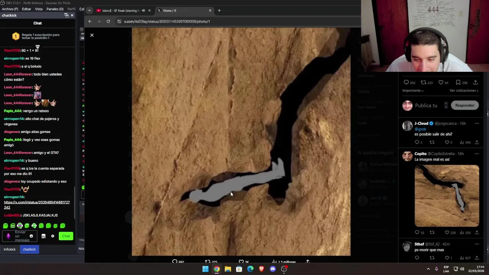This screenshot has height=275, width=489.
Task: Close the photo viewer with the X
Action: coord(92,35)
